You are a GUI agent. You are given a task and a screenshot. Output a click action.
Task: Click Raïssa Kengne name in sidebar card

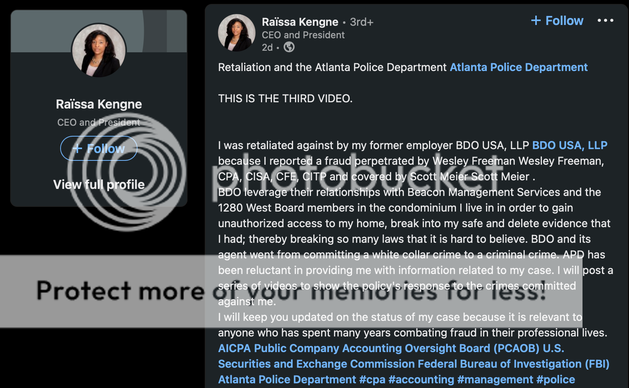[x=99, y=104]
